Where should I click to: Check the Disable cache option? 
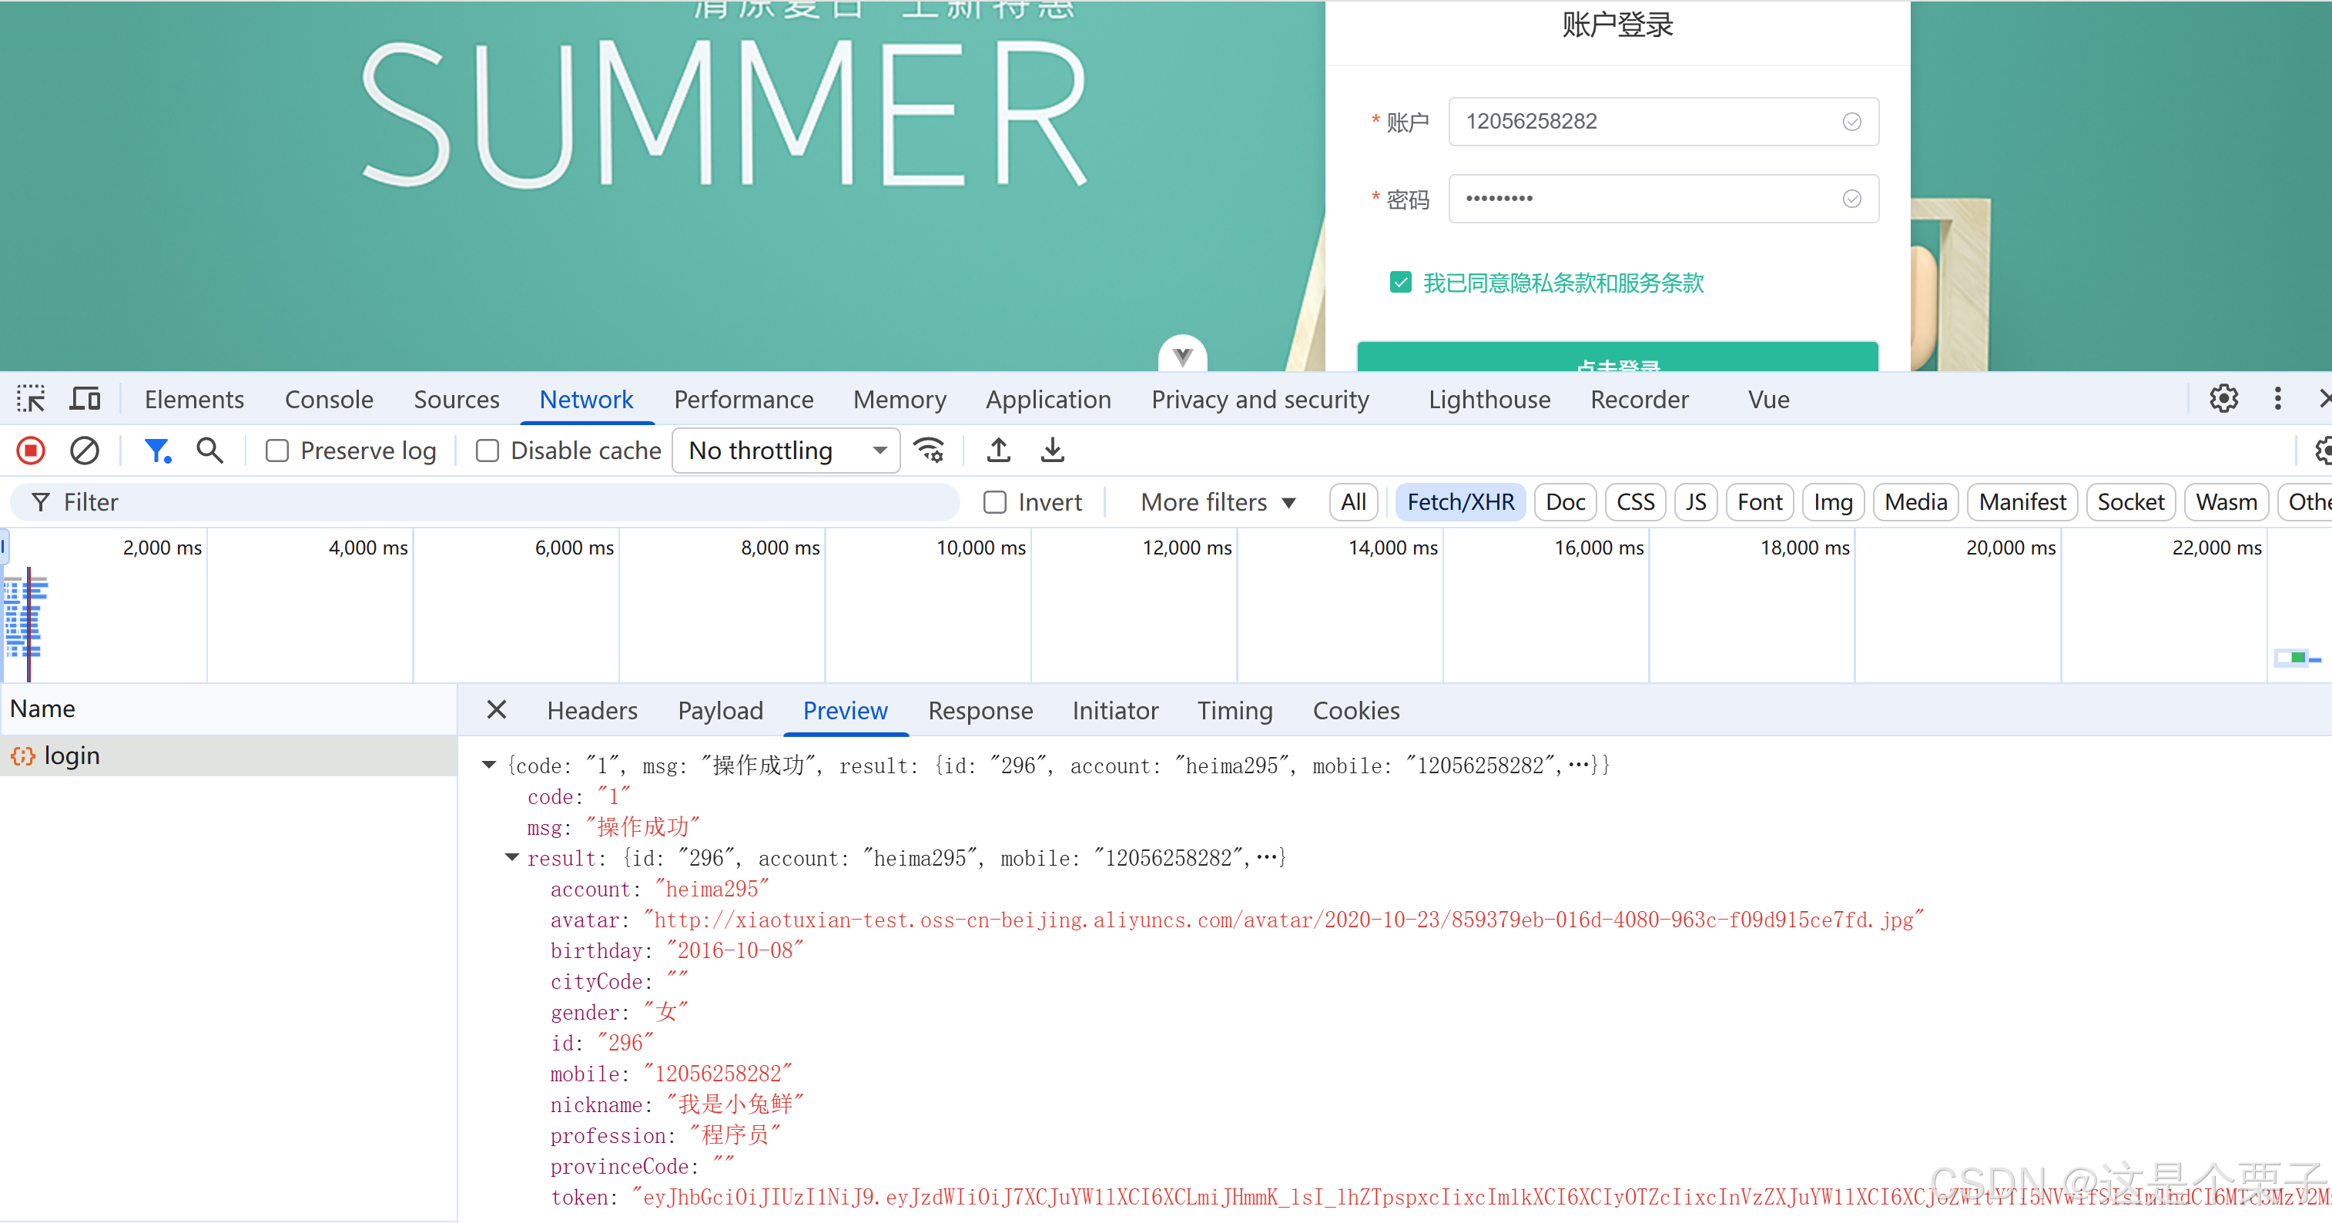pyautogui.click(x=487, y=451)
